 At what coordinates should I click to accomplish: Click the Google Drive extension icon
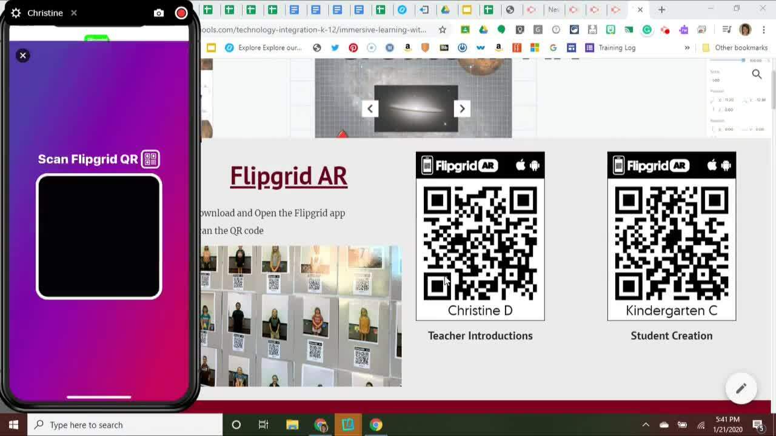pyautogui.click(x=483, y=30)
